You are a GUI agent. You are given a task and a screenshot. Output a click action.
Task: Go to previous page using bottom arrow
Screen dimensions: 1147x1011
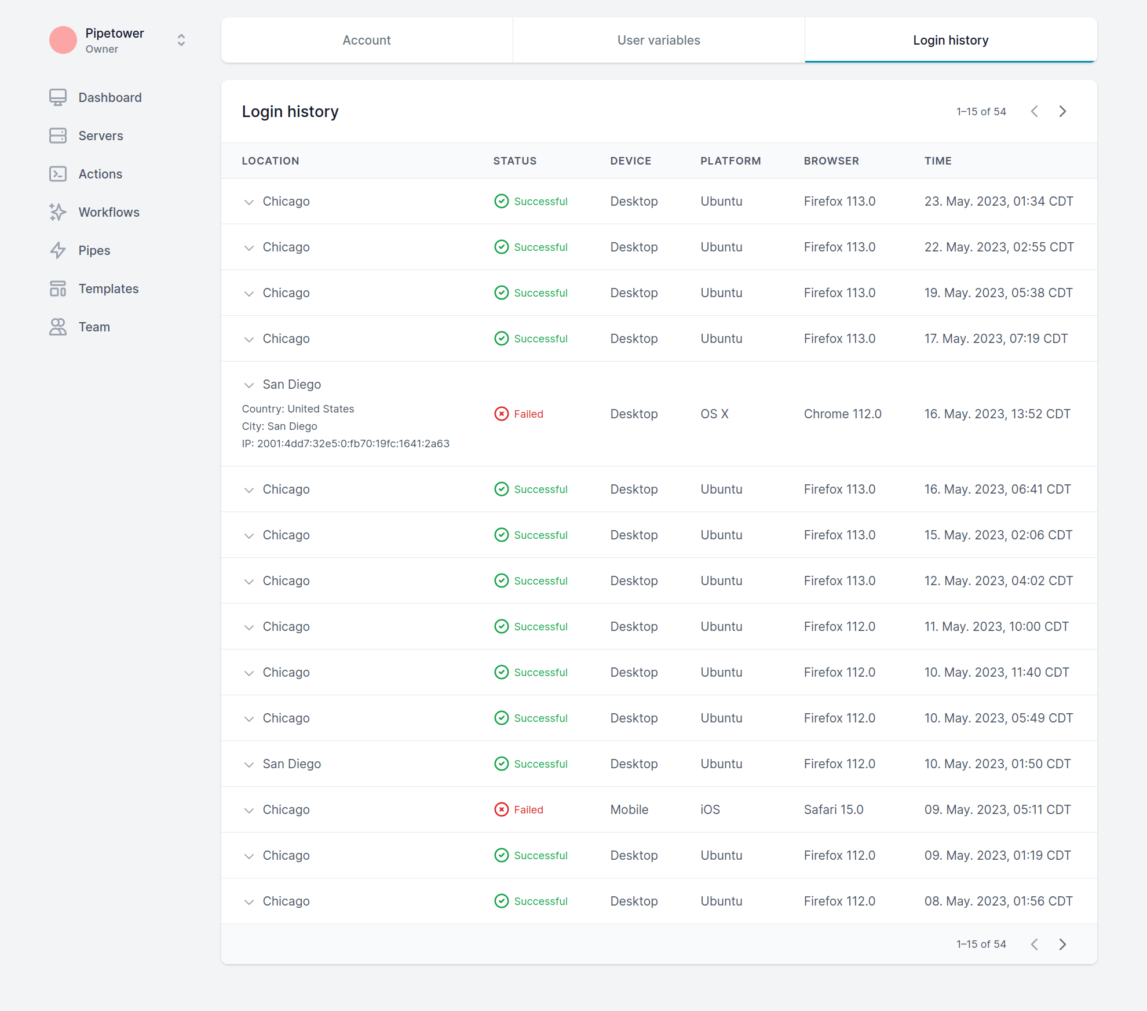click(1035, 944)
